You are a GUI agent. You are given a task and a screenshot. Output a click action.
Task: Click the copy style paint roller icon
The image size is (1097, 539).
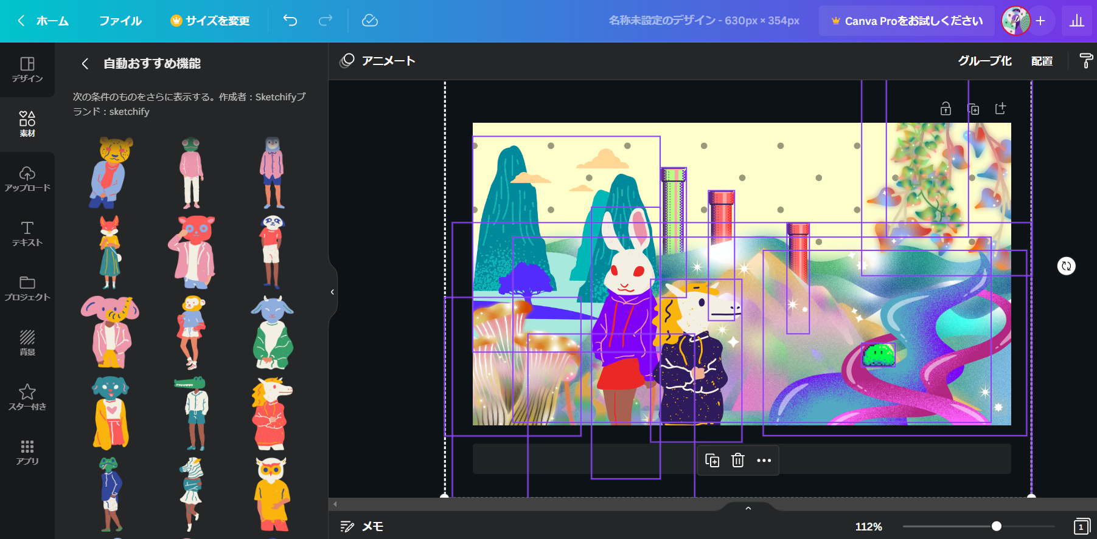click(x=1085, y=61)
